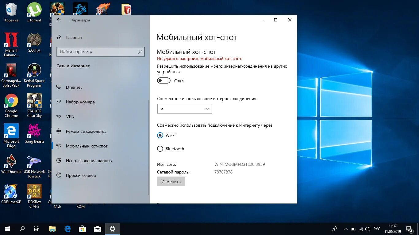Expand the shared internet connection dropdown
419x235 pixels.
184,109
